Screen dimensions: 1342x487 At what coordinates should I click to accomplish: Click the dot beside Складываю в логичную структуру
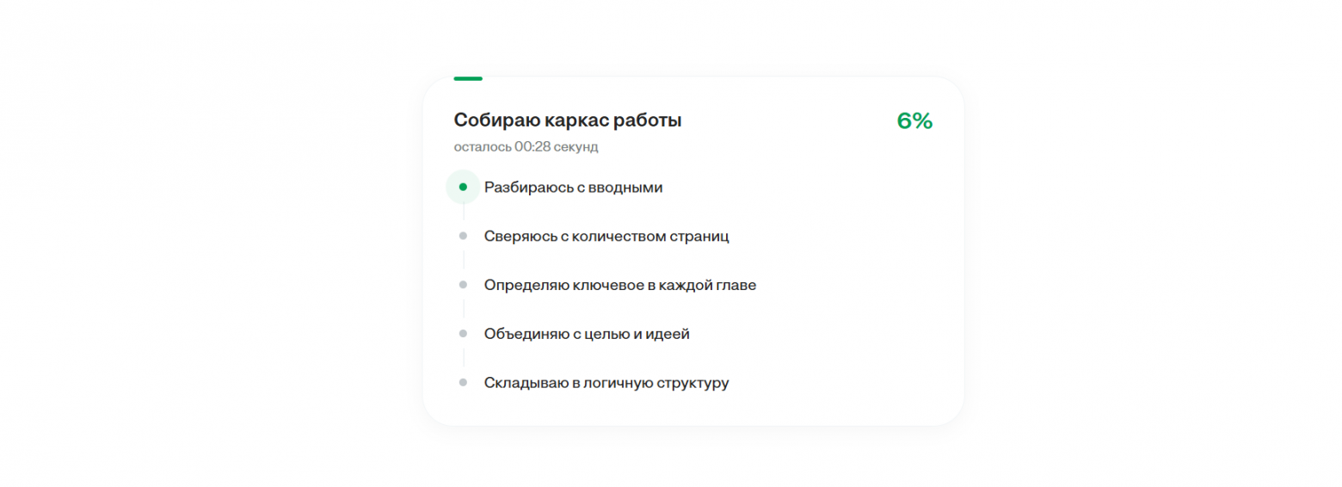pos(463,383)
